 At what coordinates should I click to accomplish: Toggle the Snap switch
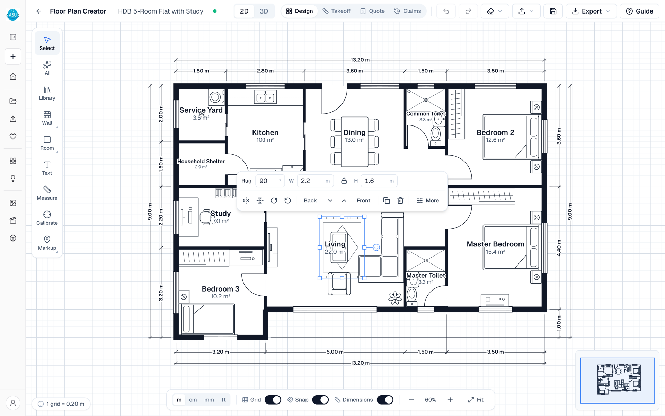(320, 400)
